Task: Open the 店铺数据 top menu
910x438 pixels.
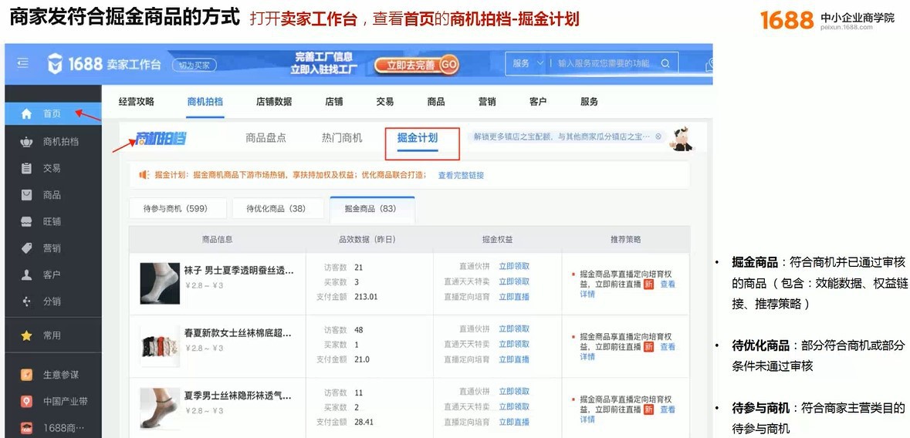Action: coord(274,102)
